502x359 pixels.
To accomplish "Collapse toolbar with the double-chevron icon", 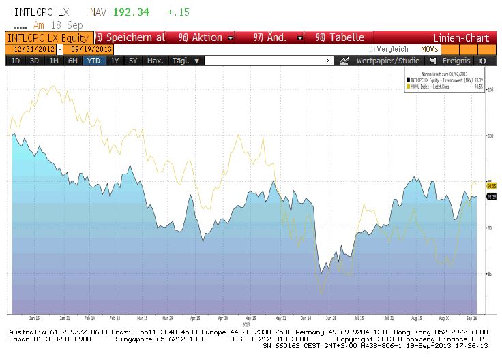I will [x=327, y=61].
